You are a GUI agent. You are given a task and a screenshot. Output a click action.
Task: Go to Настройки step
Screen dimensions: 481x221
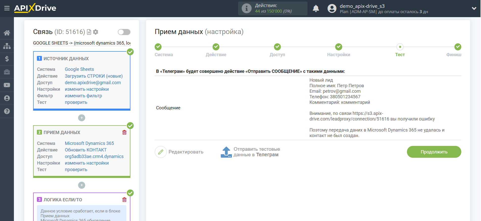[x=339, y=47]
